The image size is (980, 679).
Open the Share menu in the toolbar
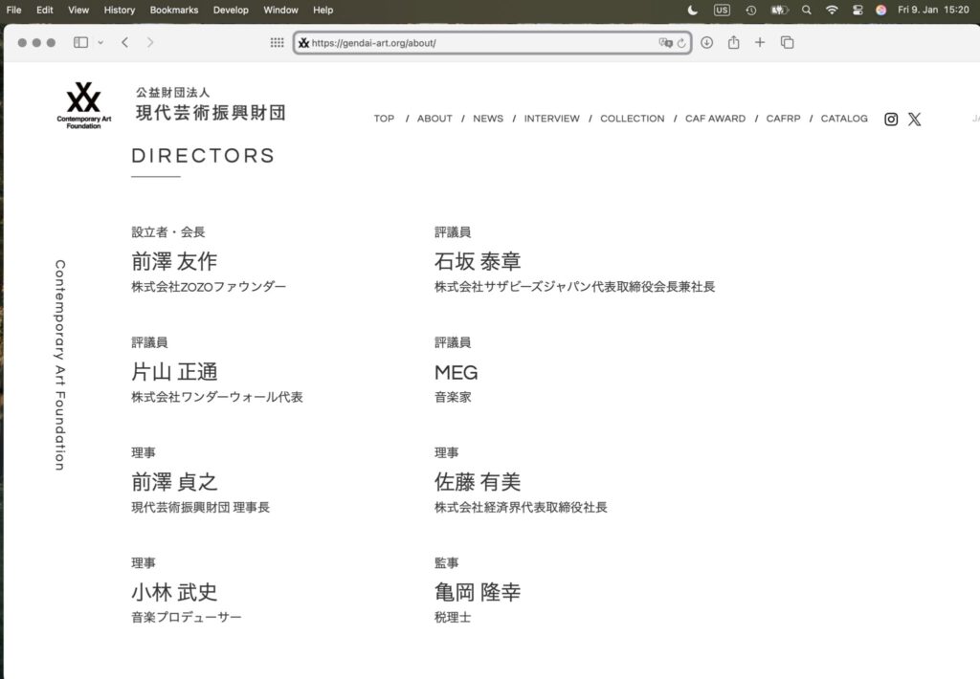click(x=733, y=43)
